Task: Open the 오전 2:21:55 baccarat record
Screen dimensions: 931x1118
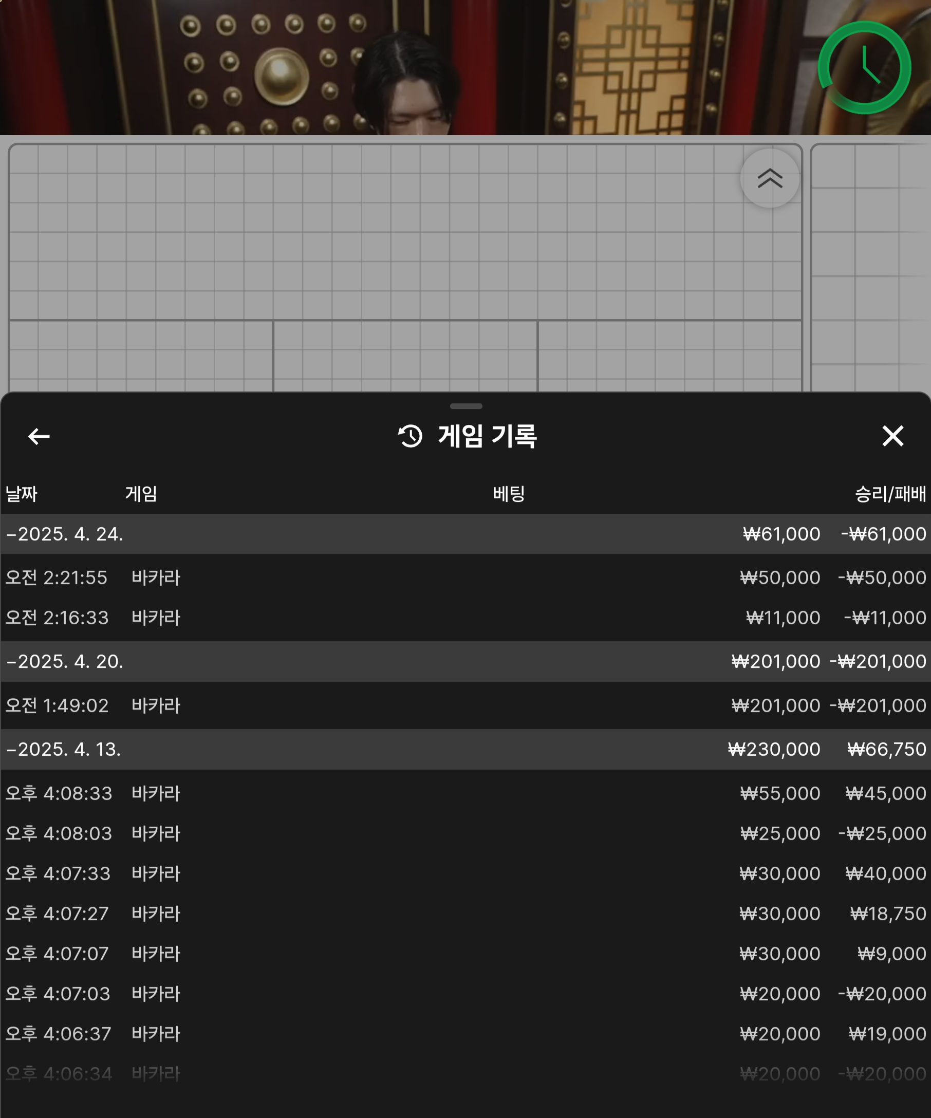Action: point(465,577)
